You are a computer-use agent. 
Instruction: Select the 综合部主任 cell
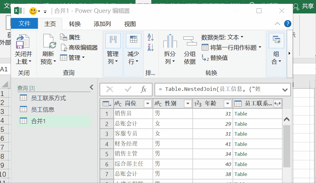[133, 164]
